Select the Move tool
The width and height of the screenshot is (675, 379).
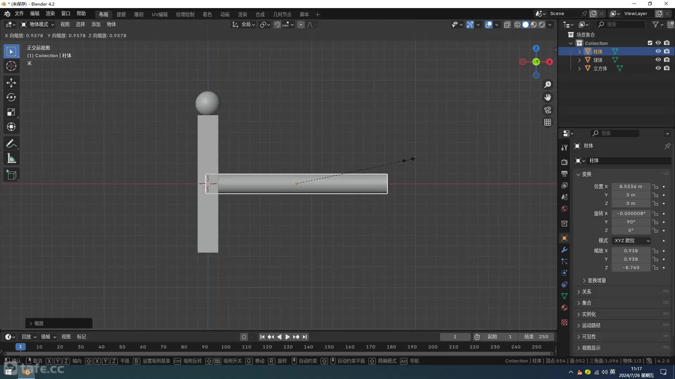11,83
